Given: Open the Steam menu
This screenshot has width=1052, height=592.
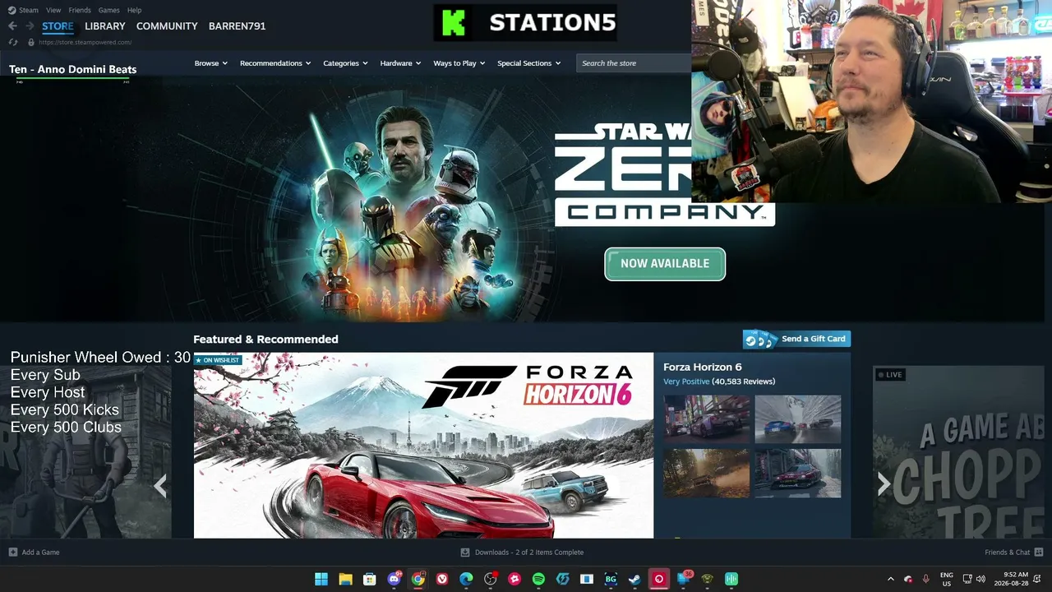Looking at the screenshot, I should click(x=24, y=10).
